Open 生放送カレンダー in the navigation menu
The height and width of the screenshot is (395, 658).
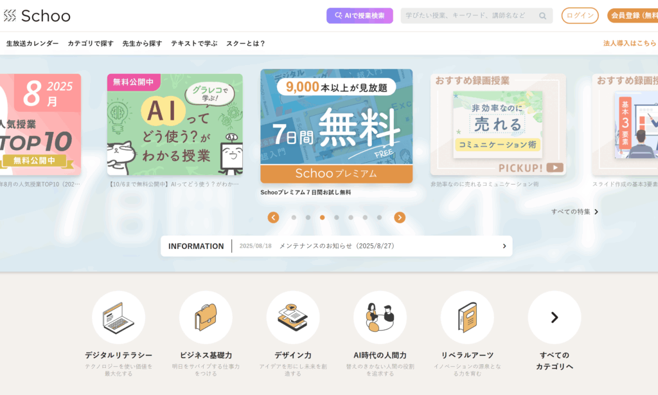(x=32, y=44)
